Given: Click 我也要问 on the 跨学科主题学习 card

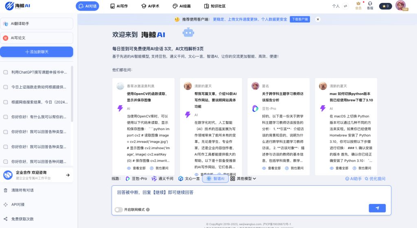Looking at the screenshot, I should [x=294, y=168].
